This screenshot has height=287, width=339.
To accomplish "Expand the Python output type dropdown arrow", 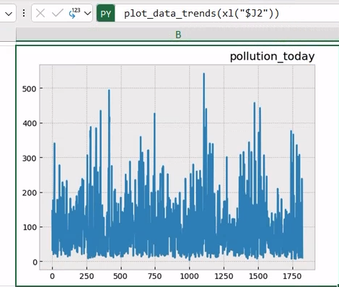I will [88, 13].
